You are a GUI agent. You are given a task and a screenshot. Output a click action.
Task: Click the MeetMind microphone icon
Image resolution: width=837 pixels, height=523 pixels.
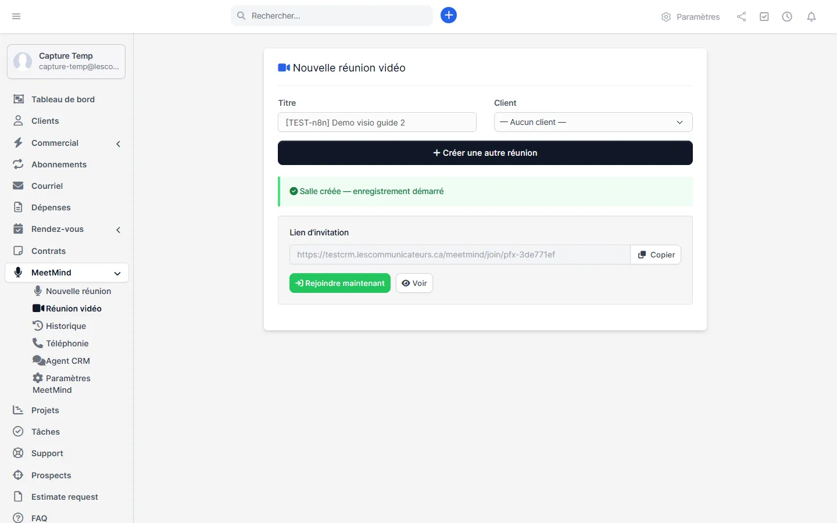point(19,273)
